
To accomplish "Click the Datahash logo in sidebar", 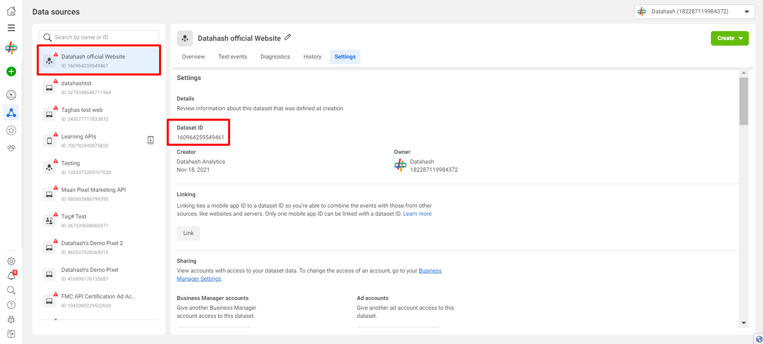I will pos(11,48).
